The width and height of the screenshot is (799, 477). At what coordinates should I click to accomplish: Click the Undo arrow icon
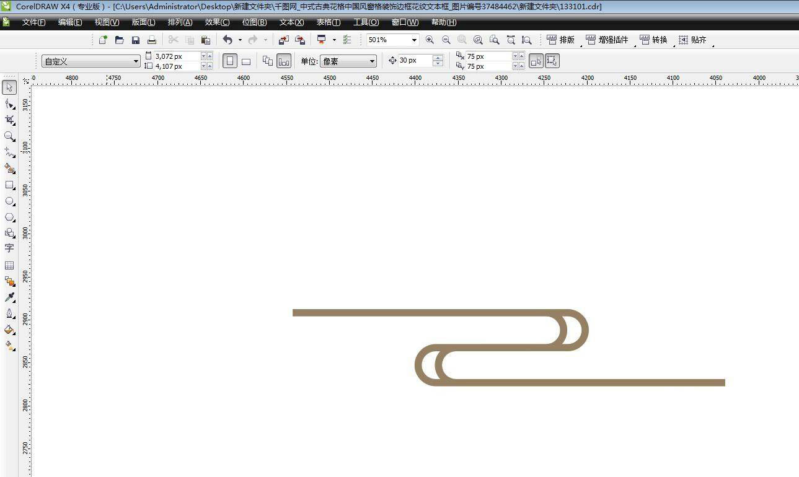pyautogui.click(x=227, y=40)
